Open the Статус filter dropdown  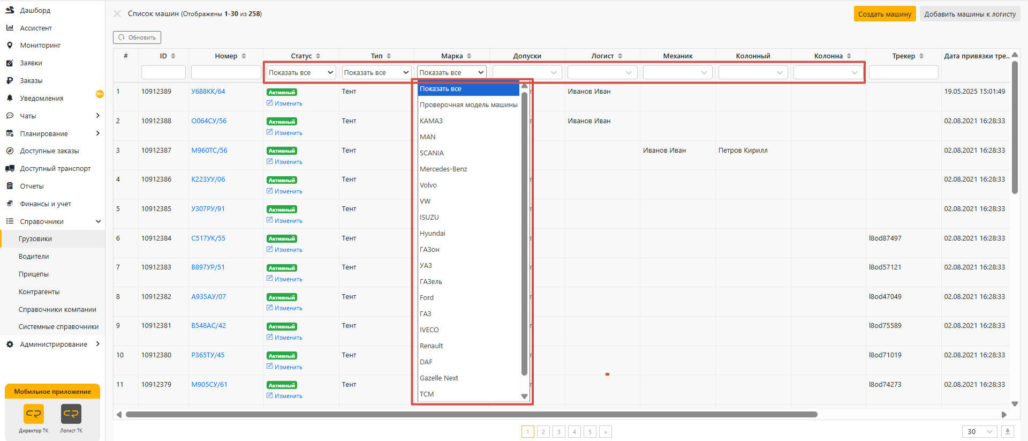pos(301,72)
